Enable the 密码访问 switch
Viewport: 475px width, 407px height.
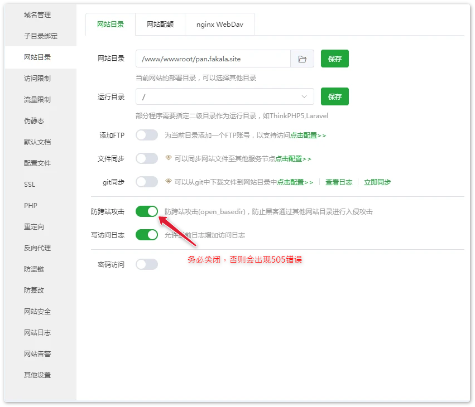[147, 264]
